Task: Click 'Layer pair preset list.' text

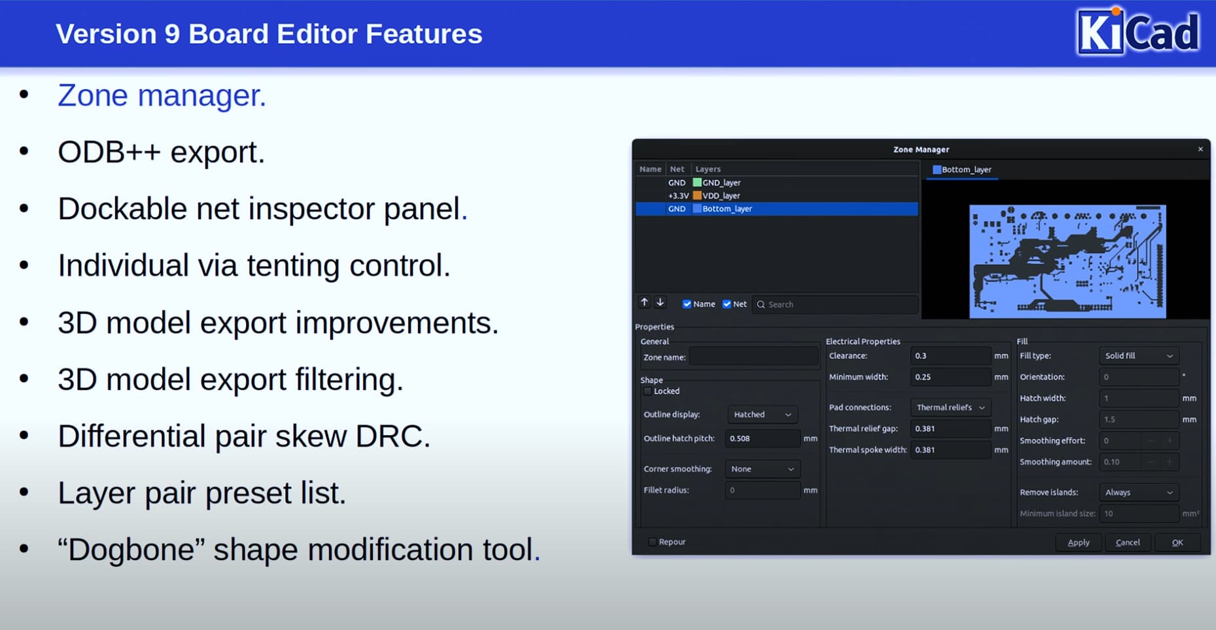Action: (201, 493)
